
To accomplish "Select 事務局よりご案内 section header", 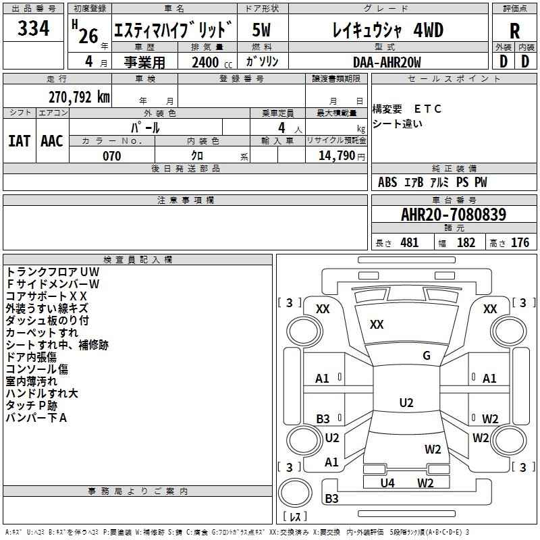I will point(138,491).
